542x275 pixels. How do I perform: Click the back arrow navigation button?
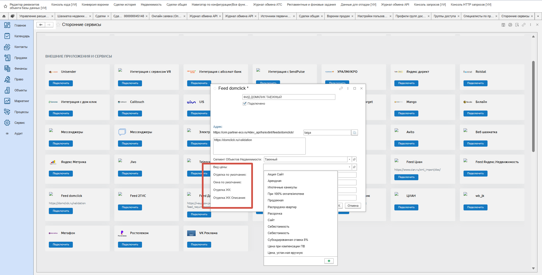coord(41,25)
